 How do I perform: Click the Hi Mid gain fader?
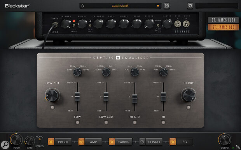[x=134, y=99]
